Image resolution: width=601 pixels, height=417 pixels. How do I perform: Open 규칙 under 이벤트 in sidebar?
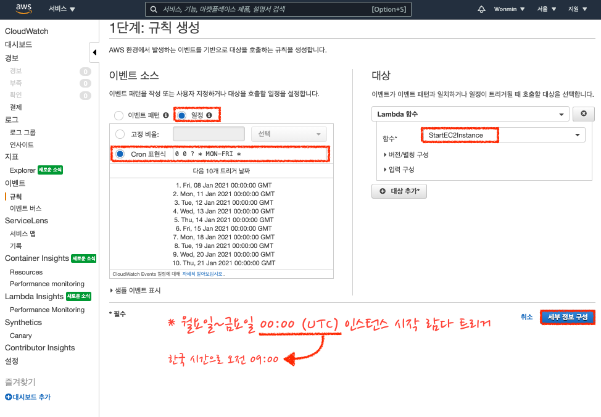click(15, 197)
